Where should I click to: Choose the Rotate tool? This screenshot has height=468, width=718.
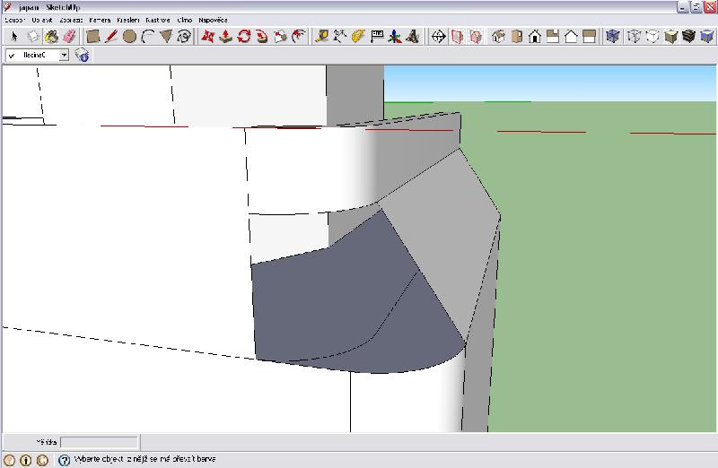[244, 37]
